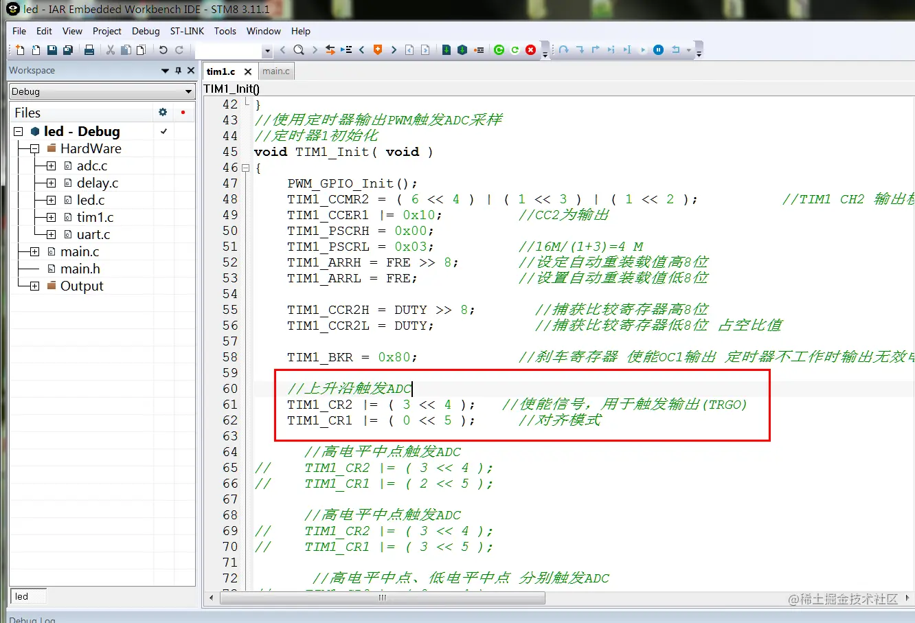Open the quick search dropdown arrow
Screen dimensions: 915x623
tap(267, 50)
